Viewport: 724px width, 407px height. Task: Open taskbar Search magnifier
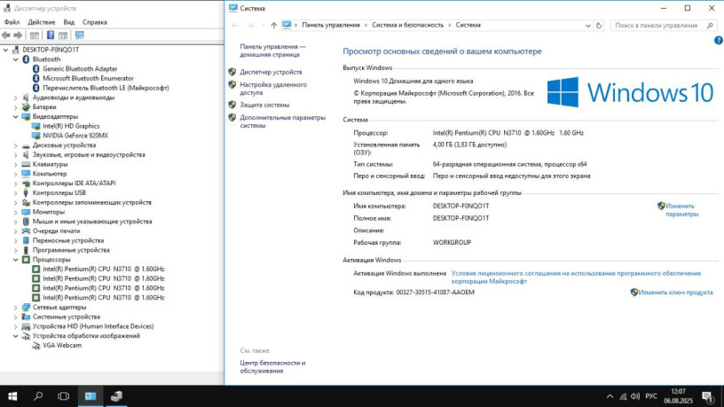pos(38,396)
